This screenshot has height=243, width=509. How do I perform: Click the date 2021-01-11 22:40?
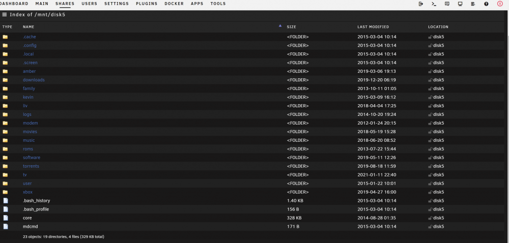(x=377, y=175)
